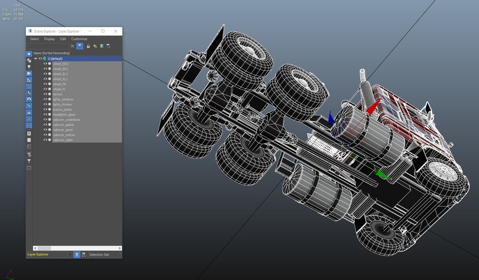Click the round dot icon beside wheel_RR2
Screen dimensions: 479x280
tap(50, 64)
